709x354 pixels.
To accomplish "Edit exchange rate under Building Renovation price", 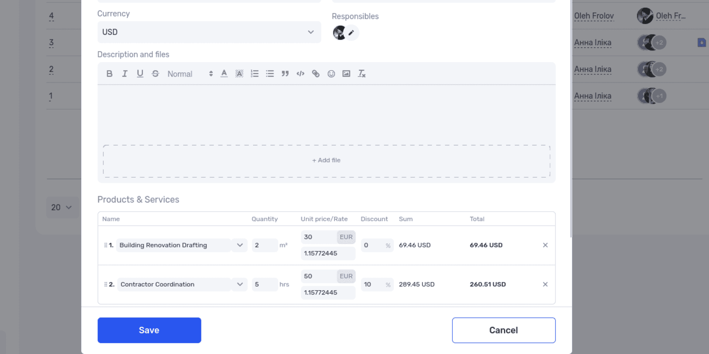I will point(328,253).
